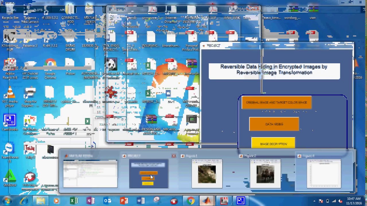
Task: Click the CamStudio icon in the taskbar
Action: click(x=241, y=201)
